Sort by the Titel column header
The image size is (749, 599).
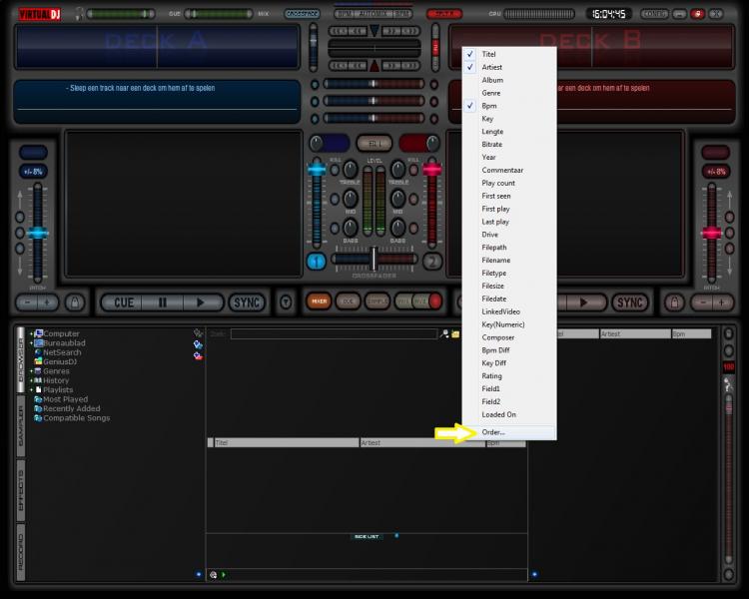pyautogui.click(x=287, y=443)
